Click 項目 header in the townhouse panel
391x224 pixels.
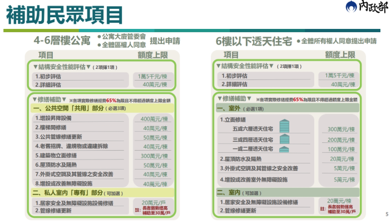point(231,54)
